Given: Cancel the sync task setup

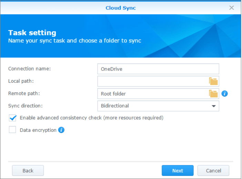Looking at the screenshot, I should coord(213,171).
